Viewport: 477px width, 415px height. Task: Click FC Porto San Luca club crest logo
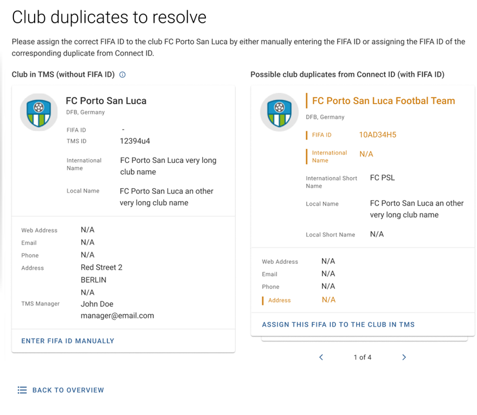click(39, 112)
